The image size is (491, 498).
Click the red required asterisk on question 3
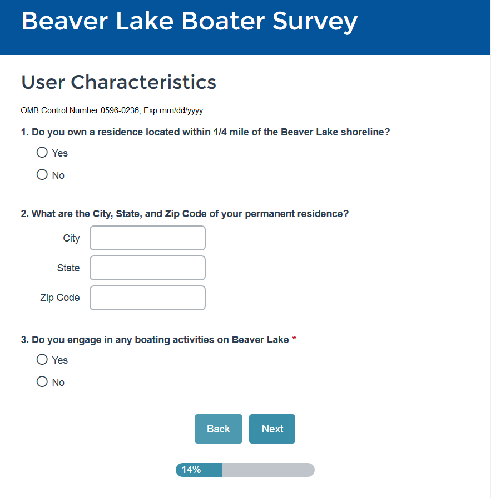[x=294, y=339]
